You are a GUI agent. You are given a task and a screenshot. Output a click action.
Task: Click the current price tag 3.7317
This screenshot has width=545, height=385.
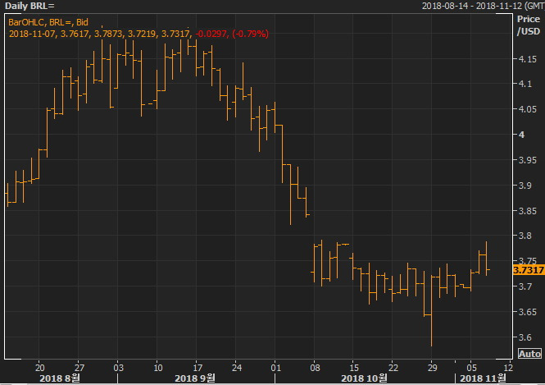[x=529, y=270]
